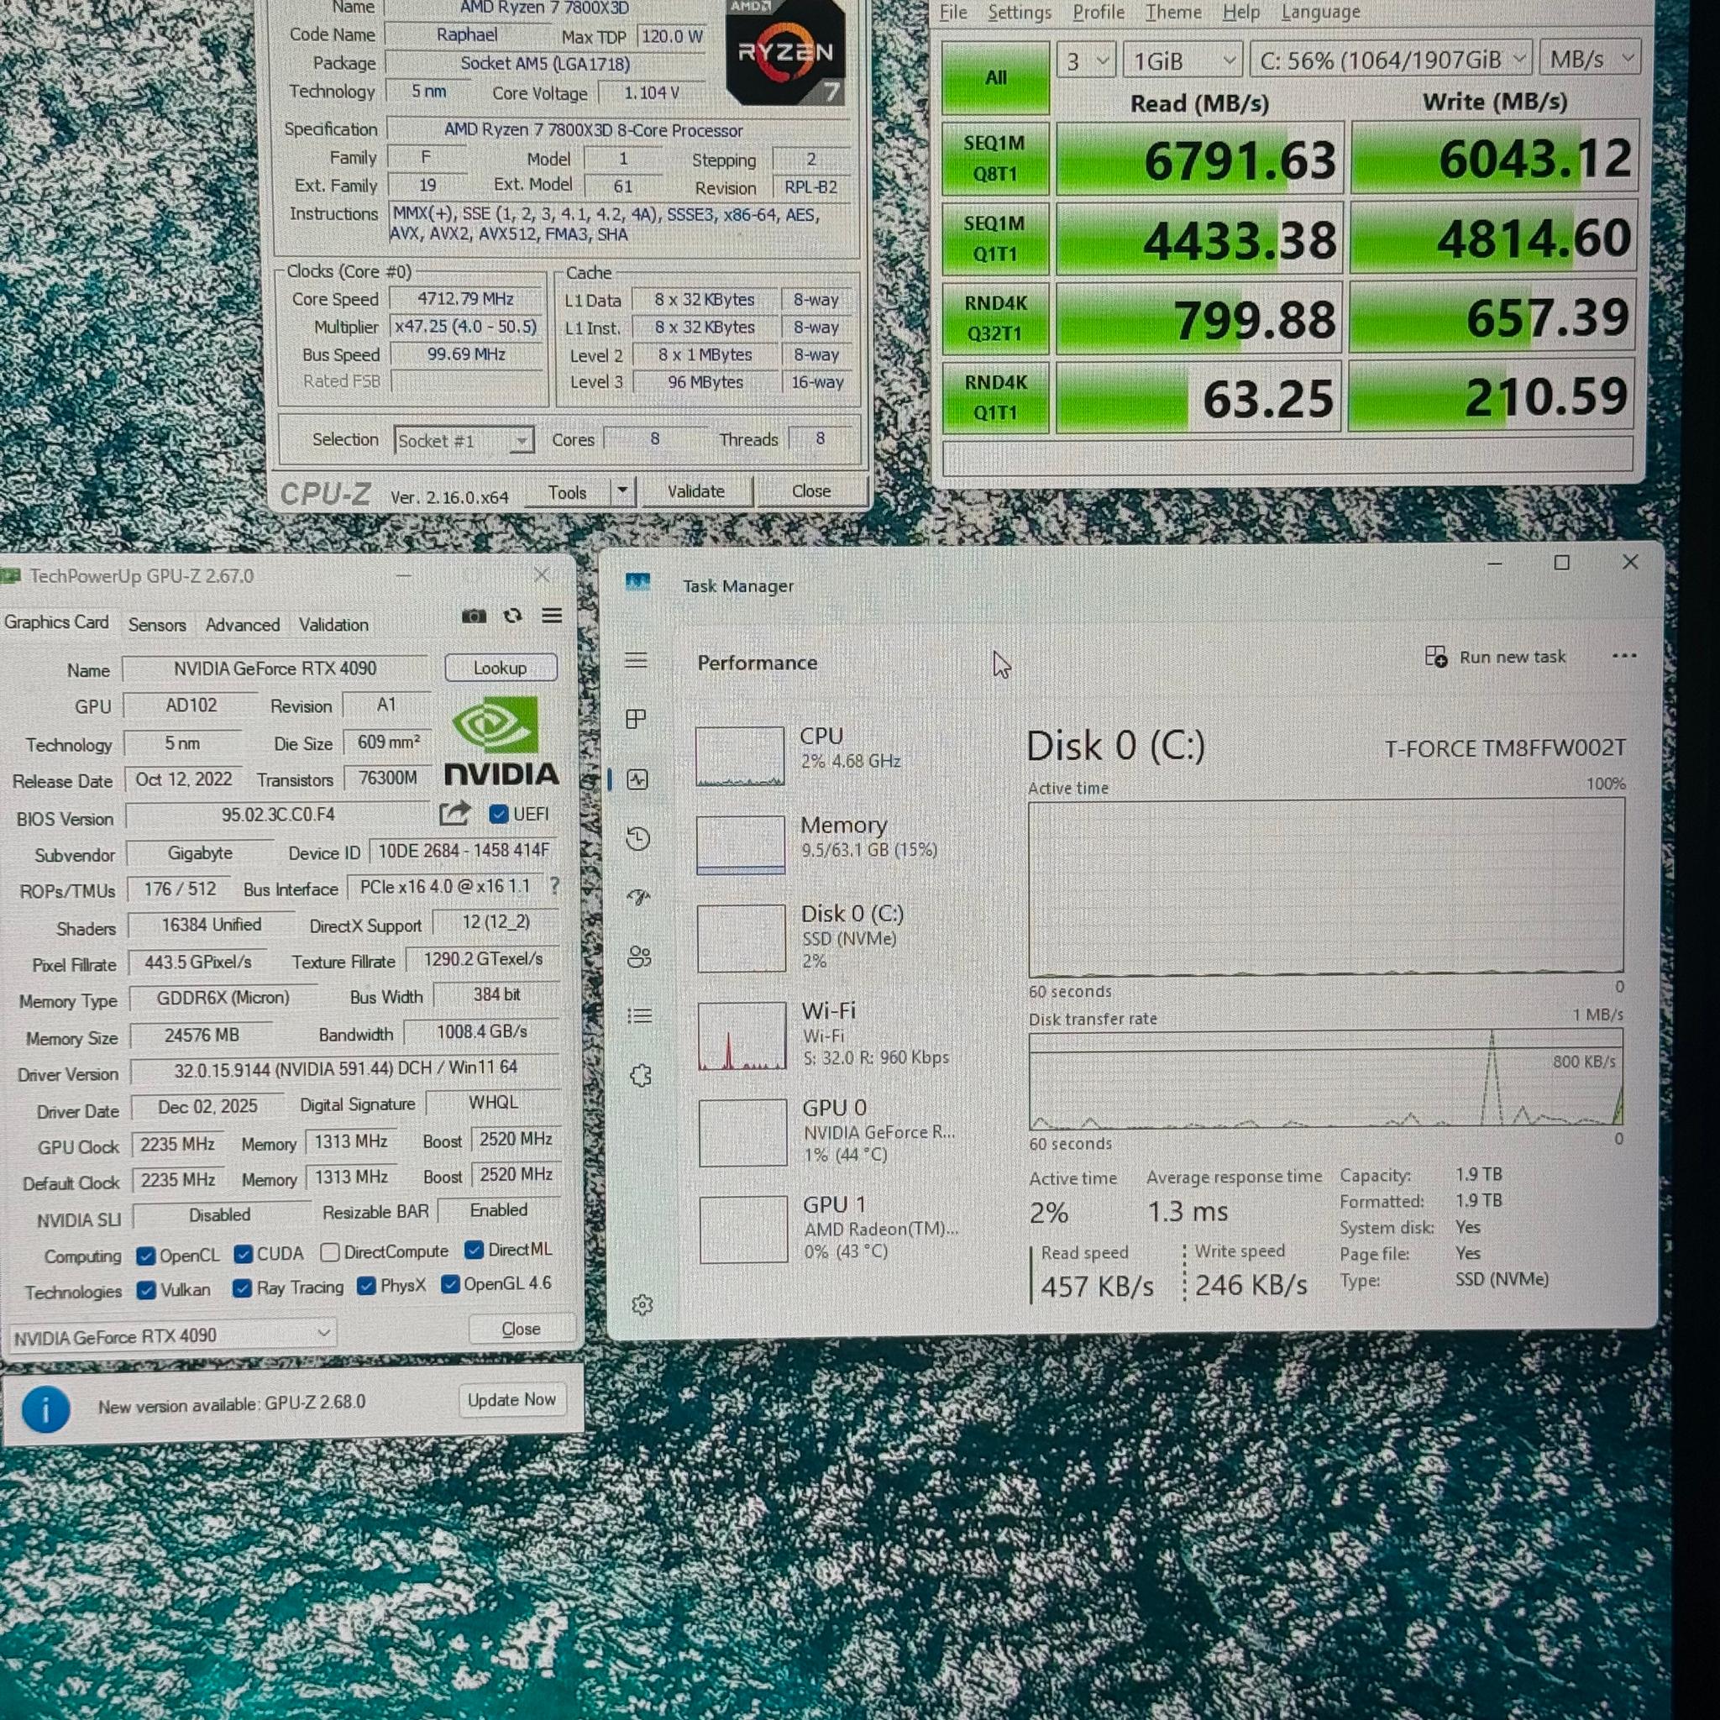Toggle the OpenCL checkbox

click(146, 1256)
